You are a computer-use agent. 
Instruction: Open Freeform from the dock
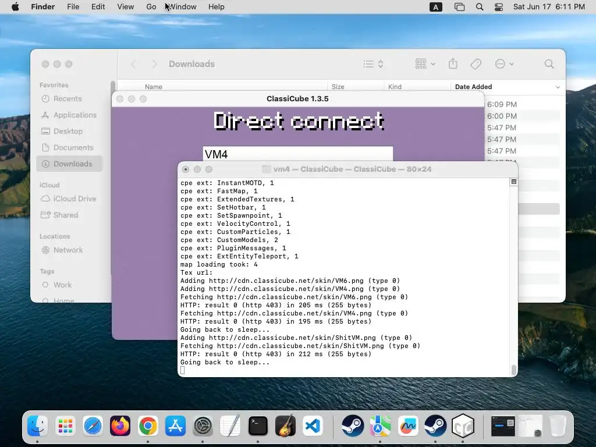[408, 425]
